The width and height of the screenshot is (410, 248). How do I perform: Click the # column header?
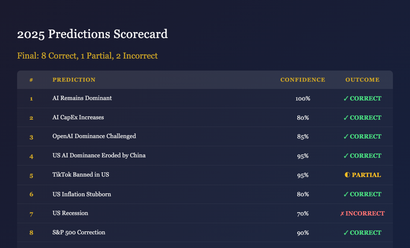[x=31, y=80]
